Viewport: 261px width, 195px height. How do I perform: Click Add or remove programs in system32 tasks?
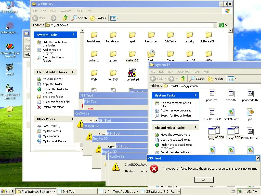coord(176,110)
